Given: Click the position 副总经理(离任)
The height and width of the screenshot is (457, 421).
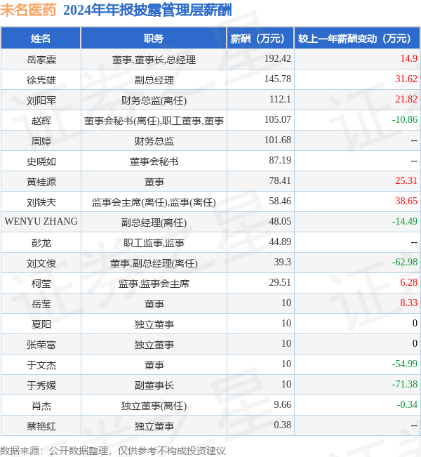Looking at the screenshot, I should [x=154, y=223].
